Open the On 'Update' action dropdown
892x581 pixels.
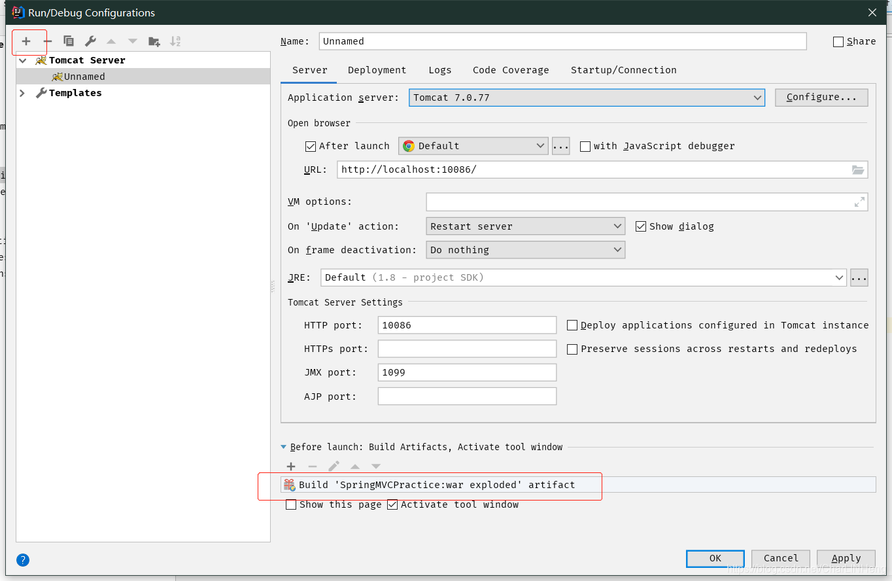[x=525, y=226]
